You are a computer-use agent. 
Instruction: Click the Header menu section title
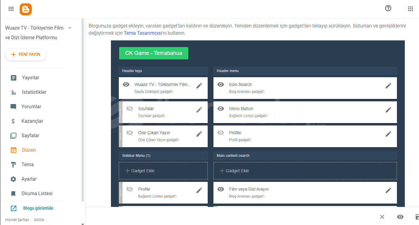[x=228, y=71]
